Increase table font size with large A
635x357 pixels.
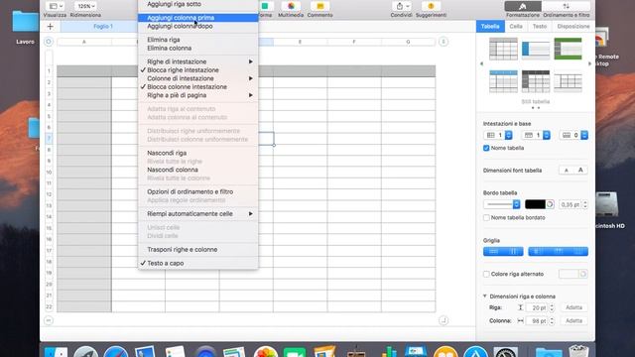(x=580, y=171)
